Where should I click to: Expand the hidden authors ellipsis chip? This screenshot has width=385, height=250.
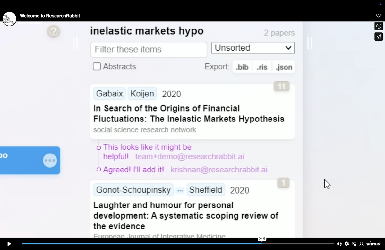pos(180,190)
